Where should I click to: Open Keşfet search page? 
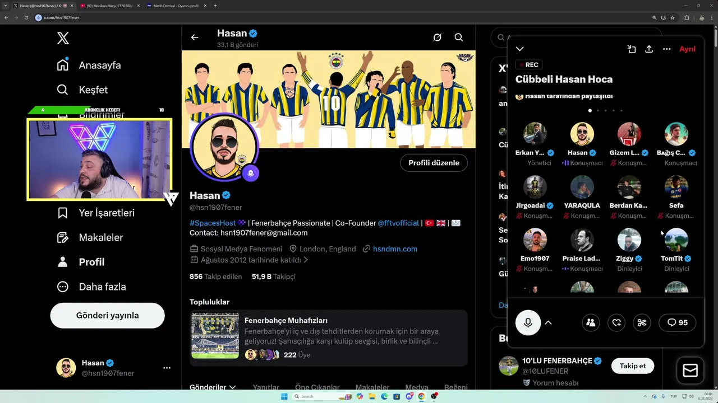tap(82, 90)
